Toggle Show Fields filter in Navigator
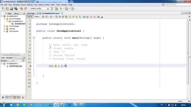This screenshot has height=107, width=191. 7,97
